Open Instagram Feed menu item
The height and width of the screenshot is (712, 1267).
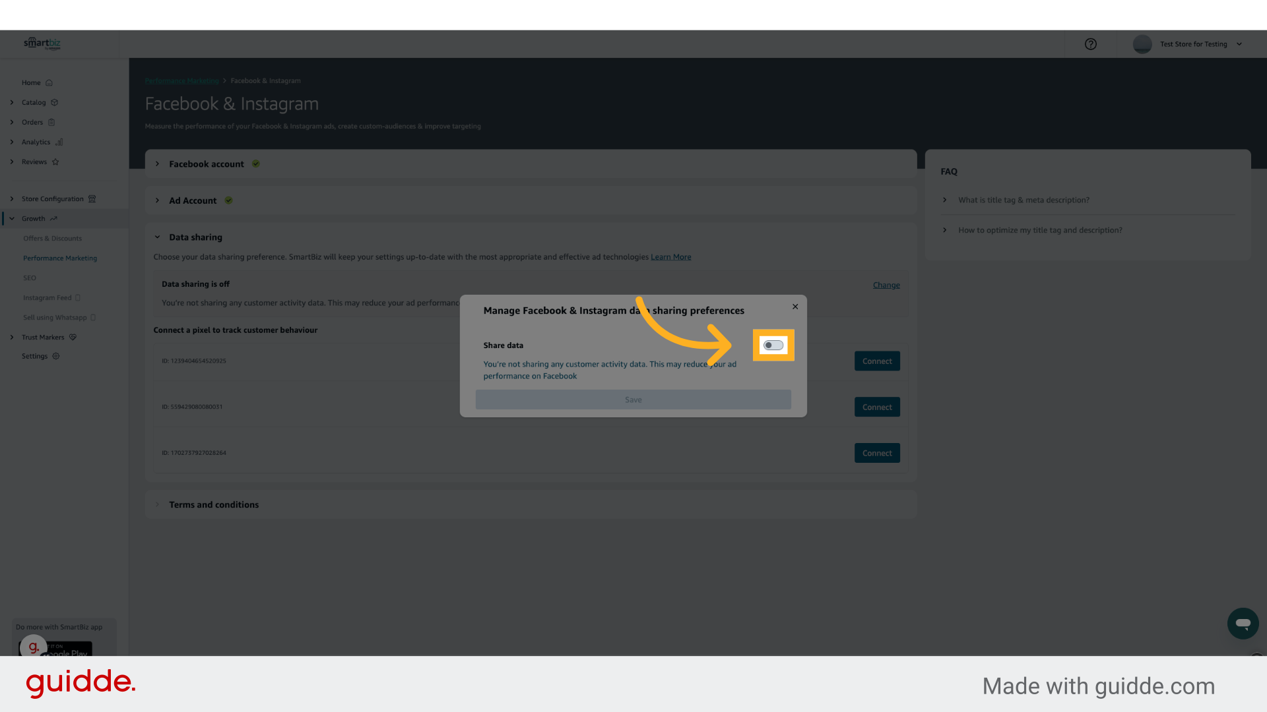pos(48,298)
